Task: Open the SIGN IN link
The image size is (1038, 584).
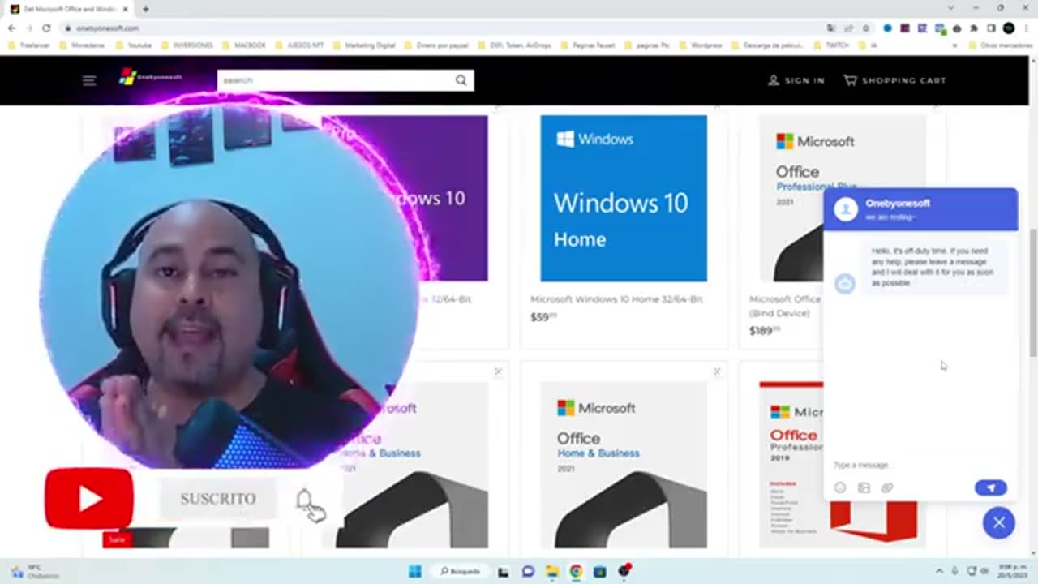Action: [796, 80]
